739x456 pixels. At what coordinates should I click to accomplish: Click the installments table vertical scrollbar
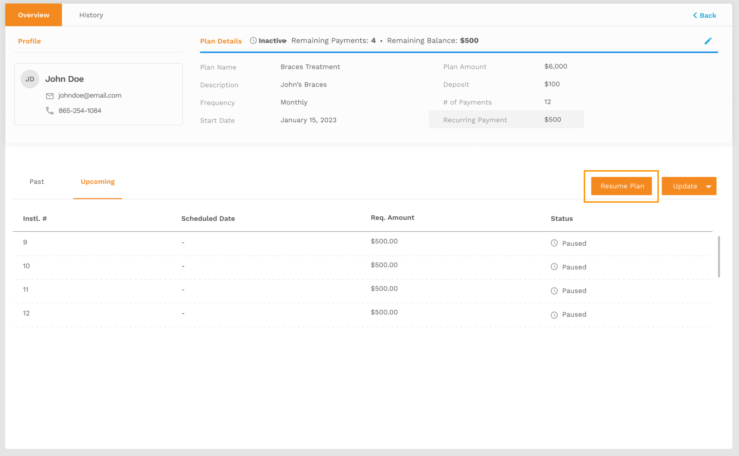click(x=719, y=257)
